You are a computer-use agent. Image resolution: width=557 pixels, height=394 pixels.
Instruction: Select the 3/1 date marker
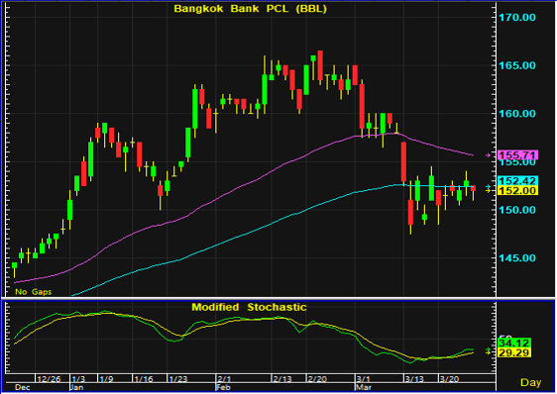[364, 379]
